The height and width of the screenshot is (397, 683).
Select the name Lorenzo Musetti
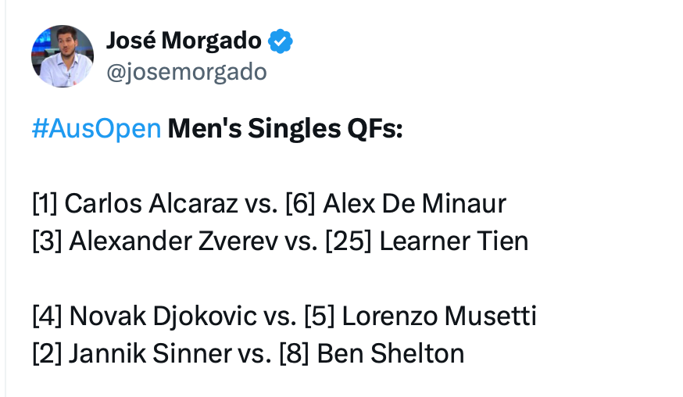pyautogui.click(x=439, y=317)
